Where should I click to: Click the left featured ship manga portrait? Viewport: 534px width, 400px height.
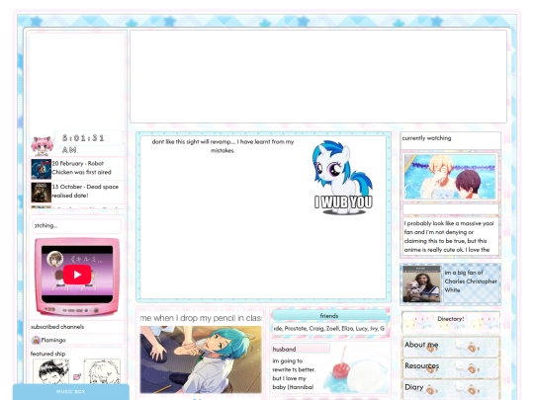tap(50, 371)
